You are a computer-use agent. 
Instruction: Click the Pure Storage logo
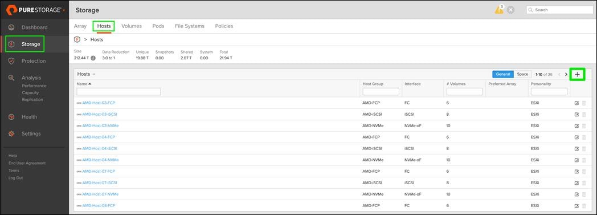(34, 10)
